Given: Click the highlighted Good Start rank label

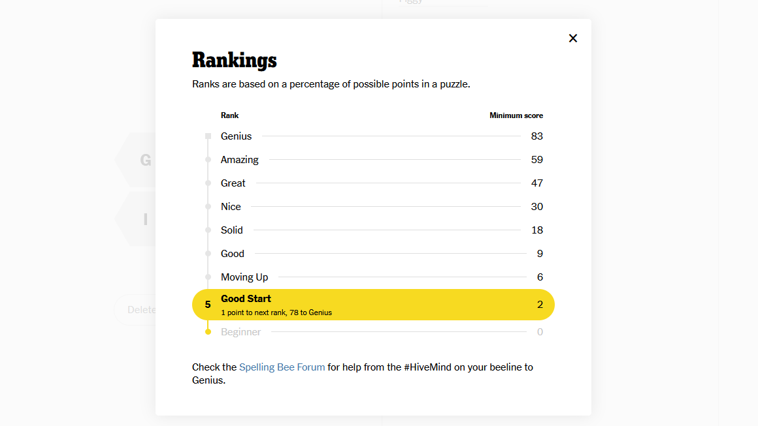Looking at the screenshot, I should click(246, 299).
